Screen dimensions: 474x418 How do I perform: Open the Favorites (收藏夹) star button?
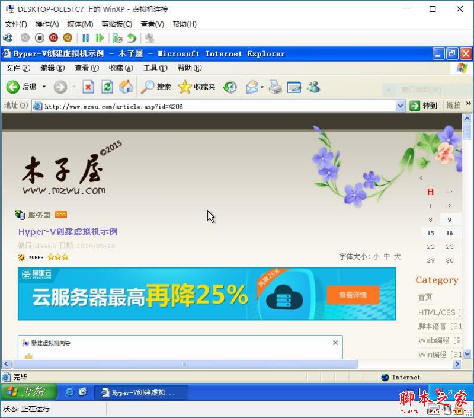point(197,87)
